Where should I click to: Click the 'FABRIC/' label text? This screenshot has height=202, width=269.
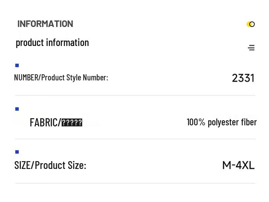45,122
